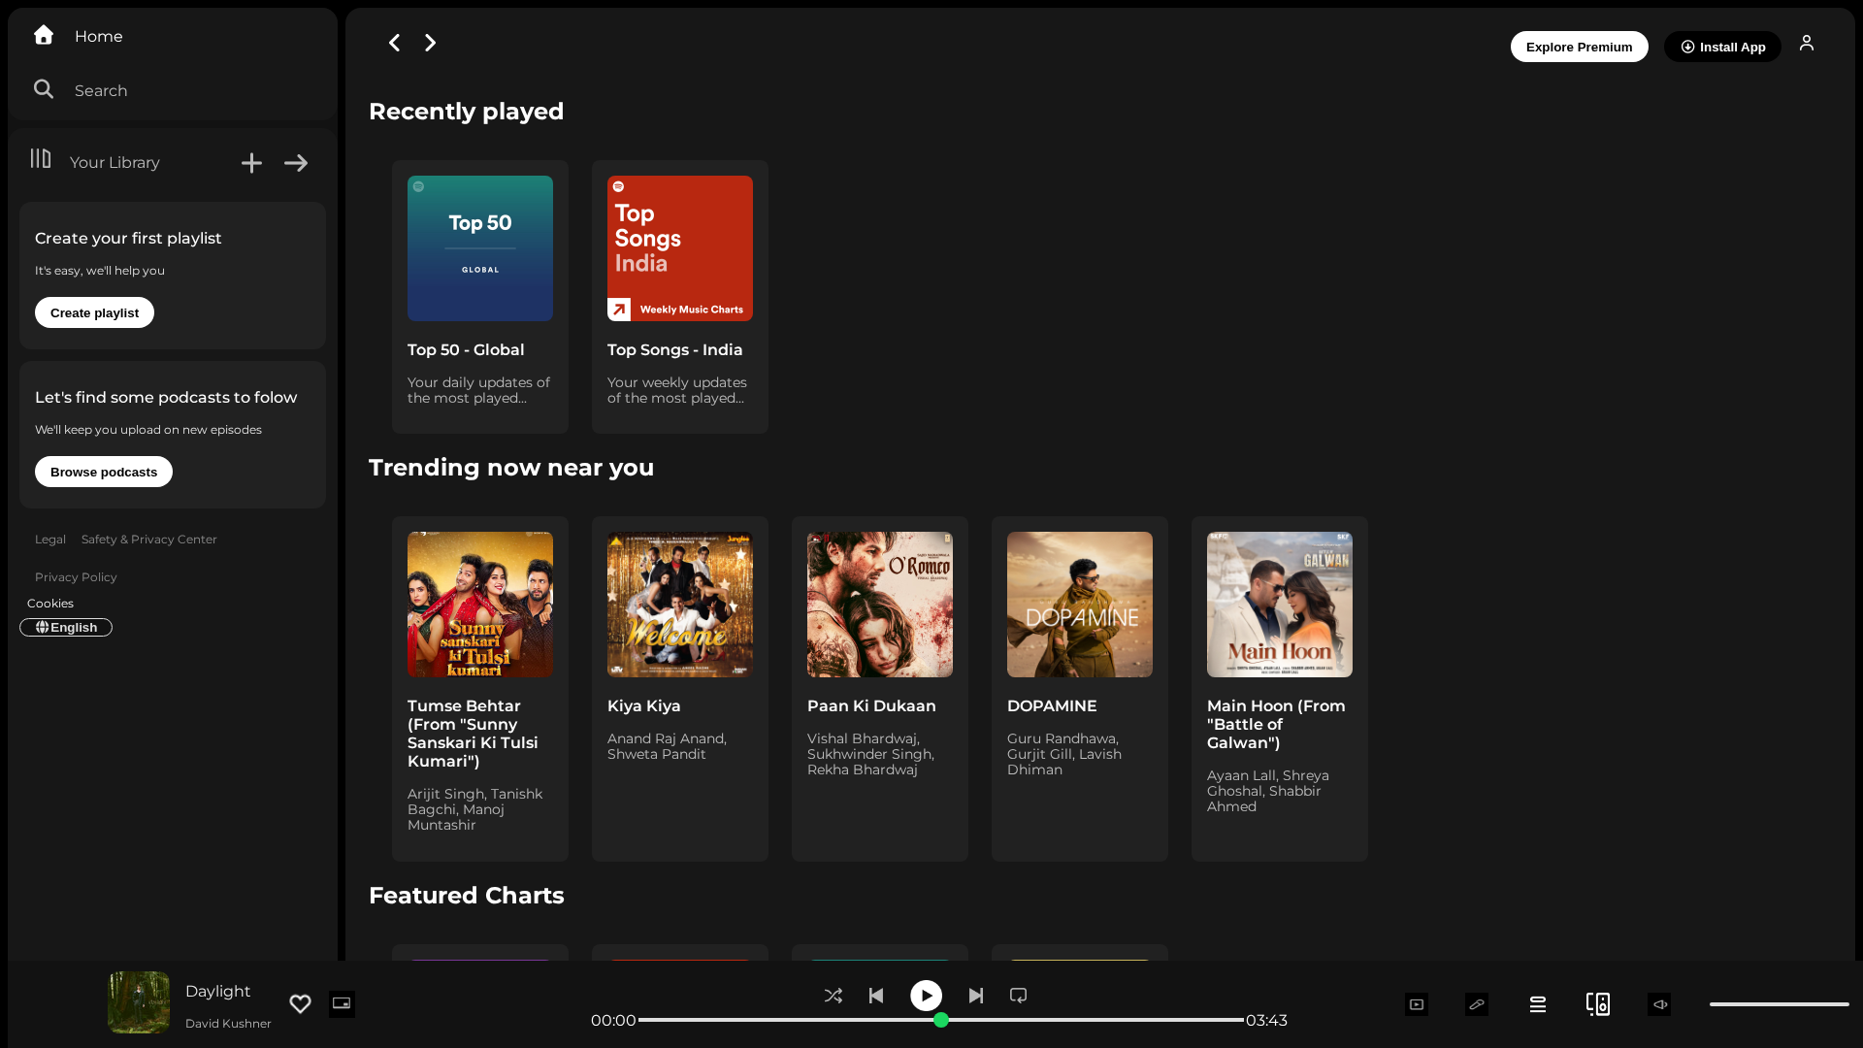The width and height of the screenshot is (1863, 1048).
Task: Skip to the next track
Action: pos(976,996)
